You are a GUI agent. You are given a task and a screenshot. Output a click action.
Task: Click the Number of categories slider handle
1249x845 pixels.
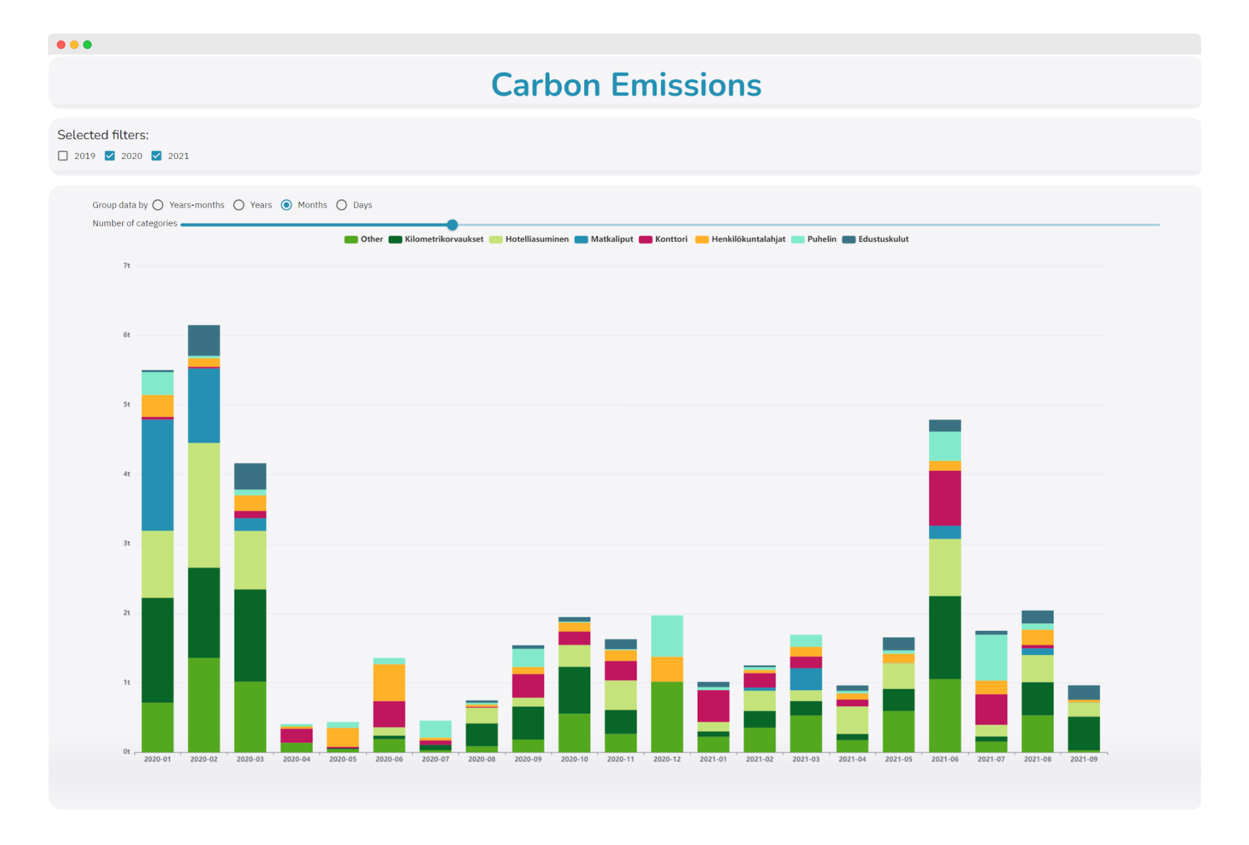tap(452, 225)
